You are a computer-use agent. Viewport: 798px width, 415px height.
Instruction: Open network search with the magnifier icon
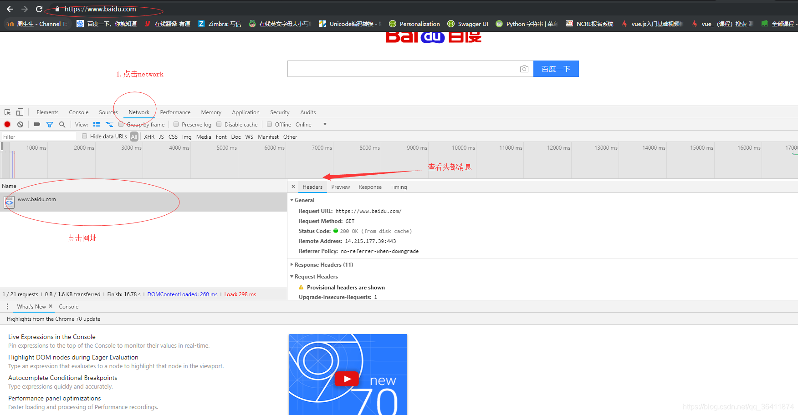point(62,124)
